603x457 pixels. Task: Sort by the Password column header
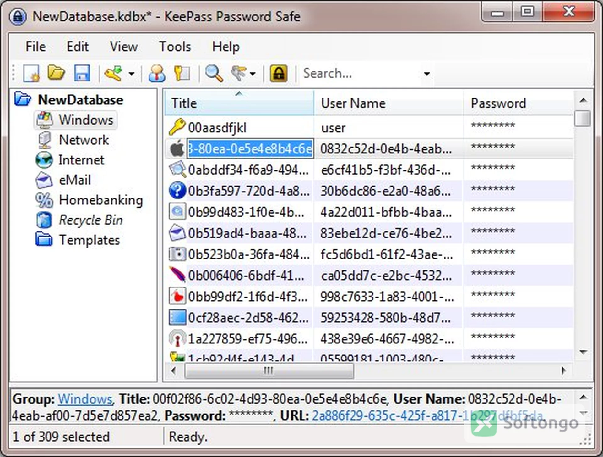click(519, 103)
